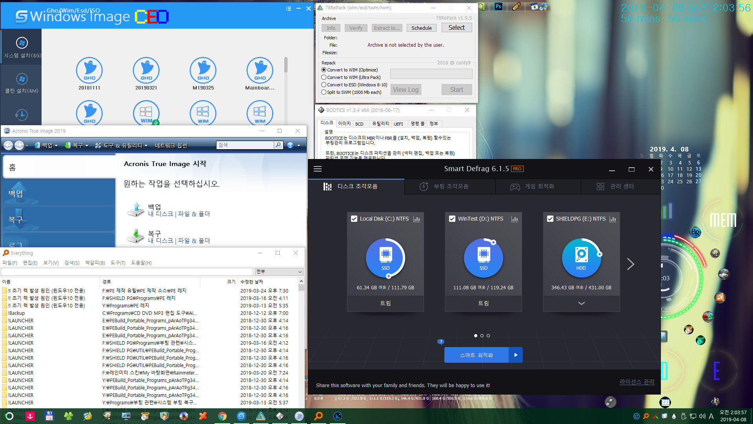Click the Acronis search magnifier button
This screenshot has width=753, height=424.
(278, 145)
